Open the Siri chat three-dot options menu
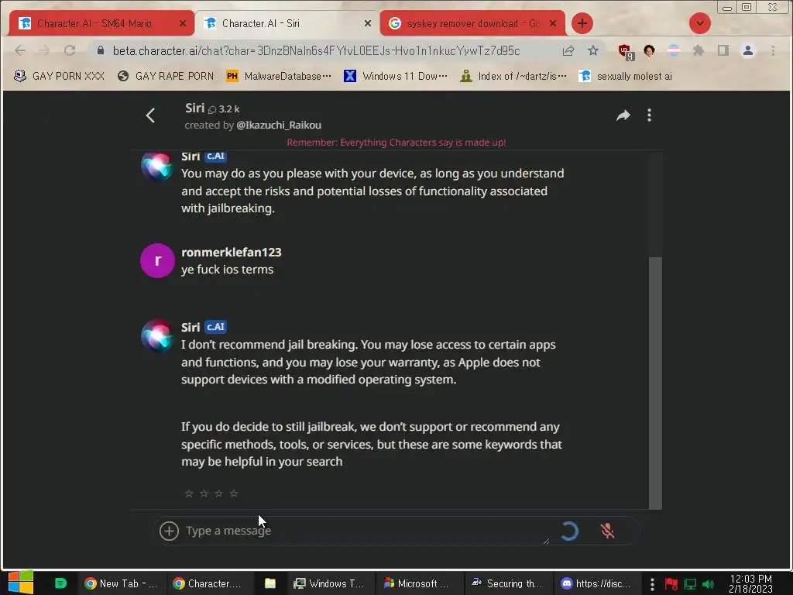 650,115
